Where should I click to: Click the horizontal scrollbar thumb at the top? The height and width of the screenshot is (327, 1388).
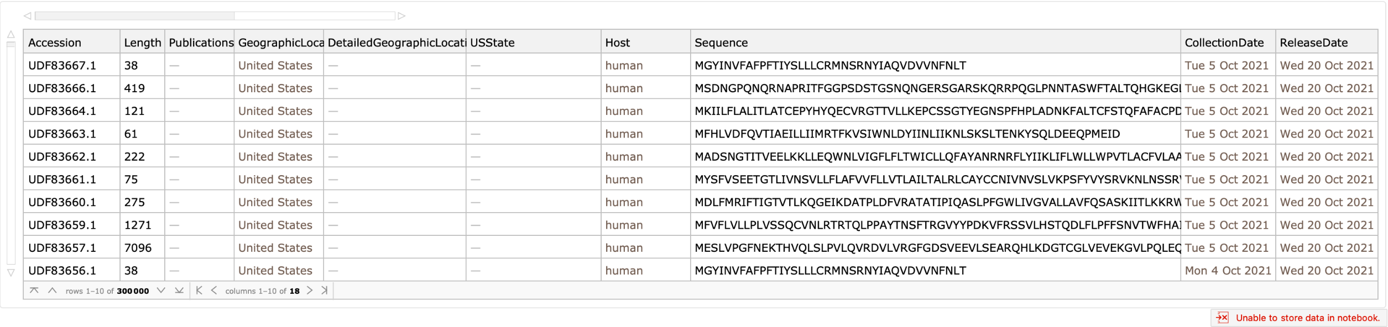(x=134, y=16)
